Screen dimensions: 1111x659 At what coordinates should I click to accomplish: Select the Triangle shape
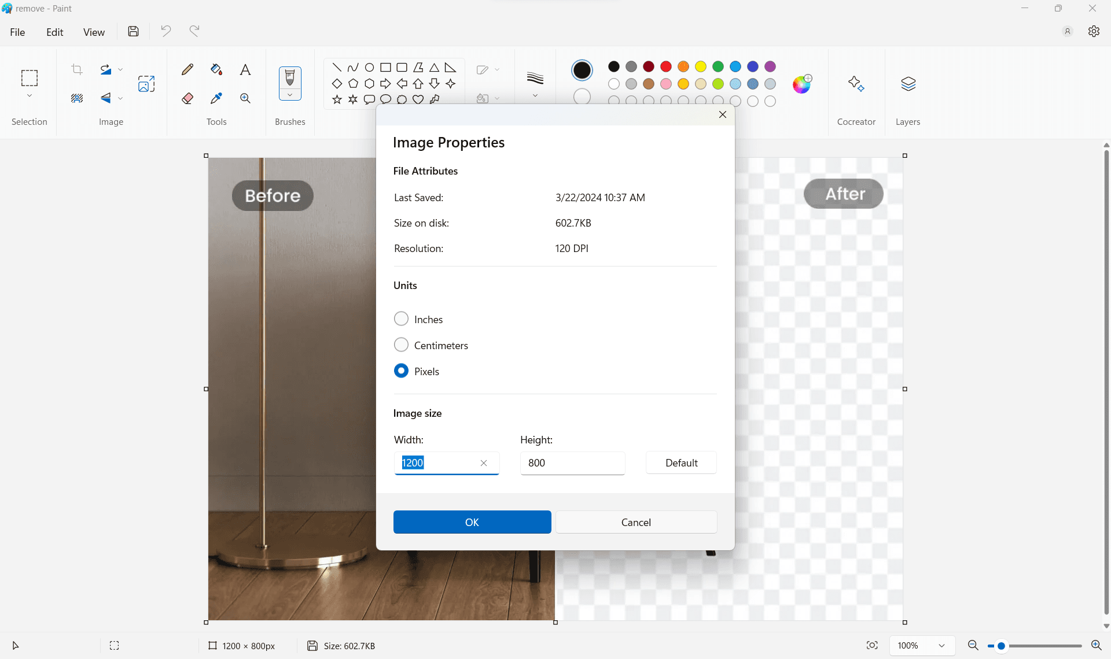[434, 68]
